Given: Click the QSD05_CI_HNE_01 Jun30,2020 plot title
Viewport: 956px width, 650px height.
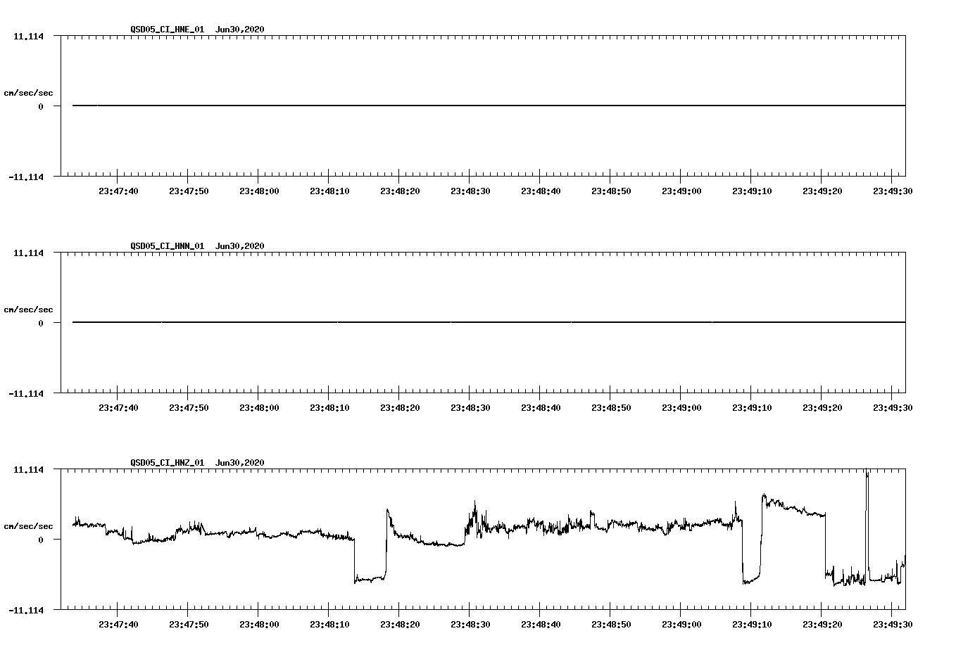Looking at the screenshot, I should coord(197,29).
